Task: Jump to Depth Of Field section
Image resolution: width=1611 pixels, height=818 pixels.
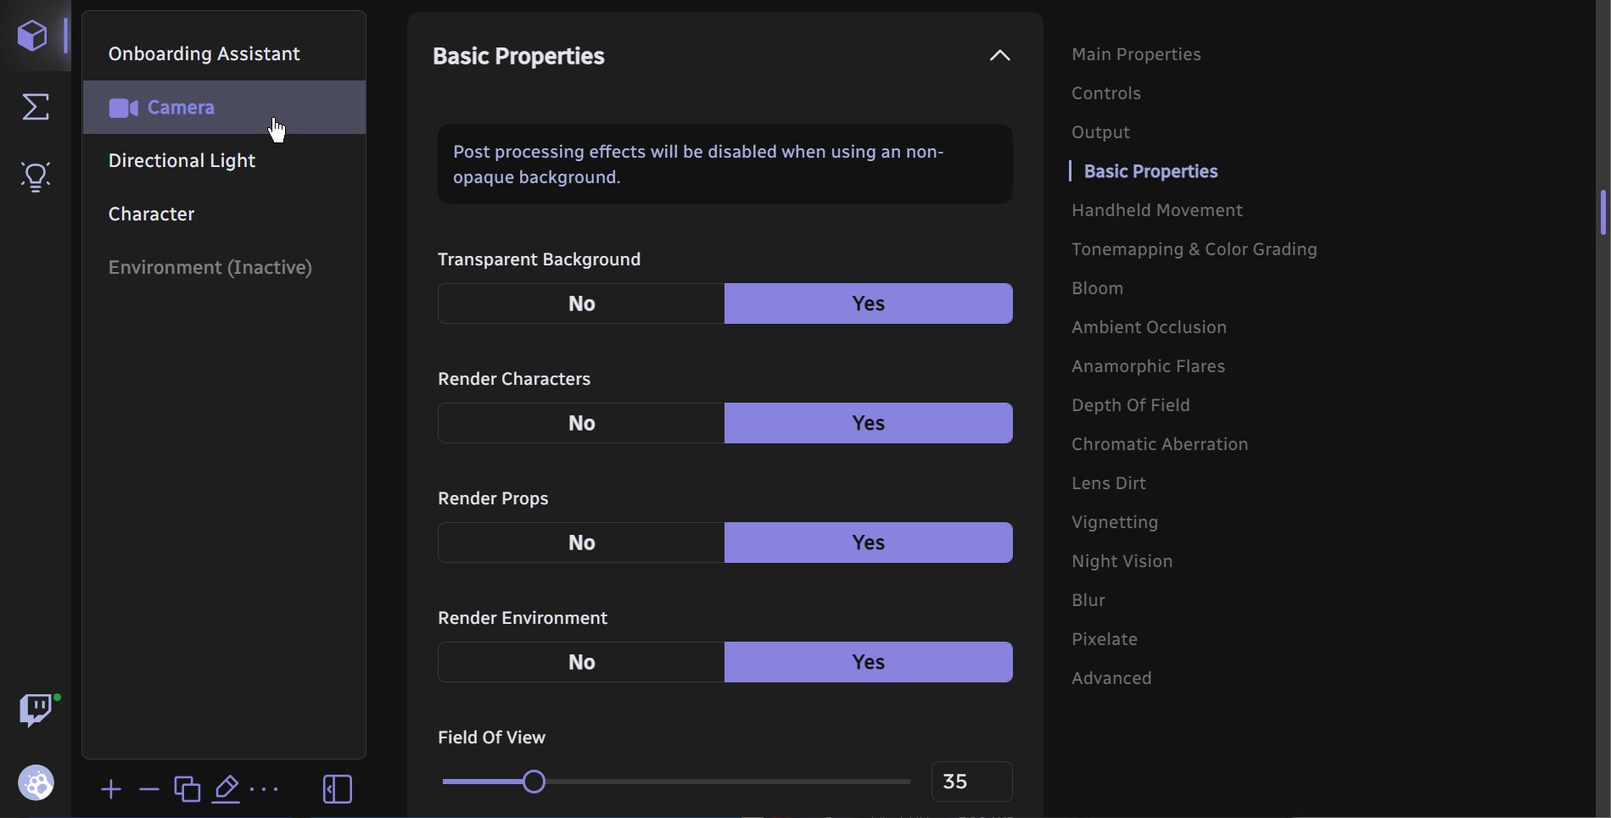Action: click(x=1130, y=405)
